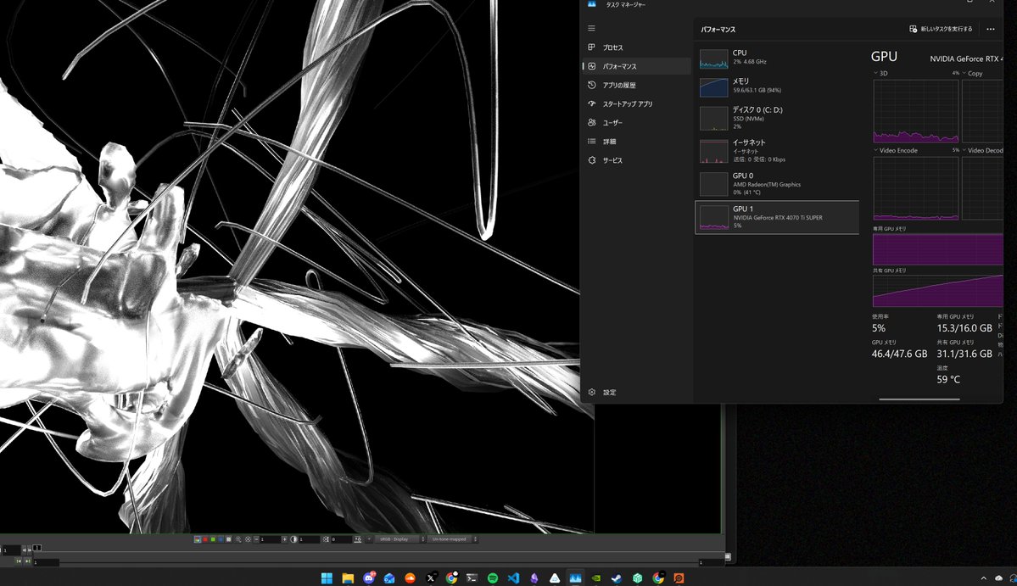Click the magnifier zoom icon in the viewer toolbar
The image size is (1017, 586).
click(x=238, y=539)
